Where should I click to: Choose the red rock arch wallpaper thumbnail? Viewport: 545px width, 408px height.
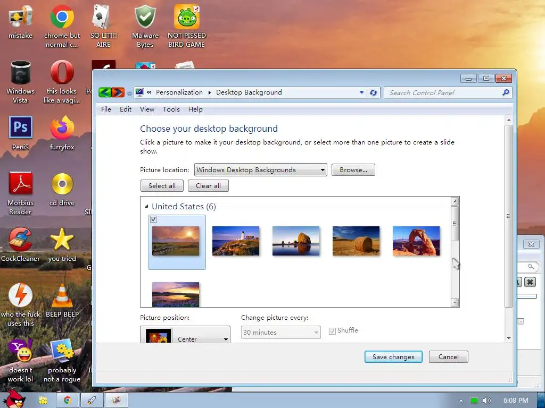tap(416, 241)
